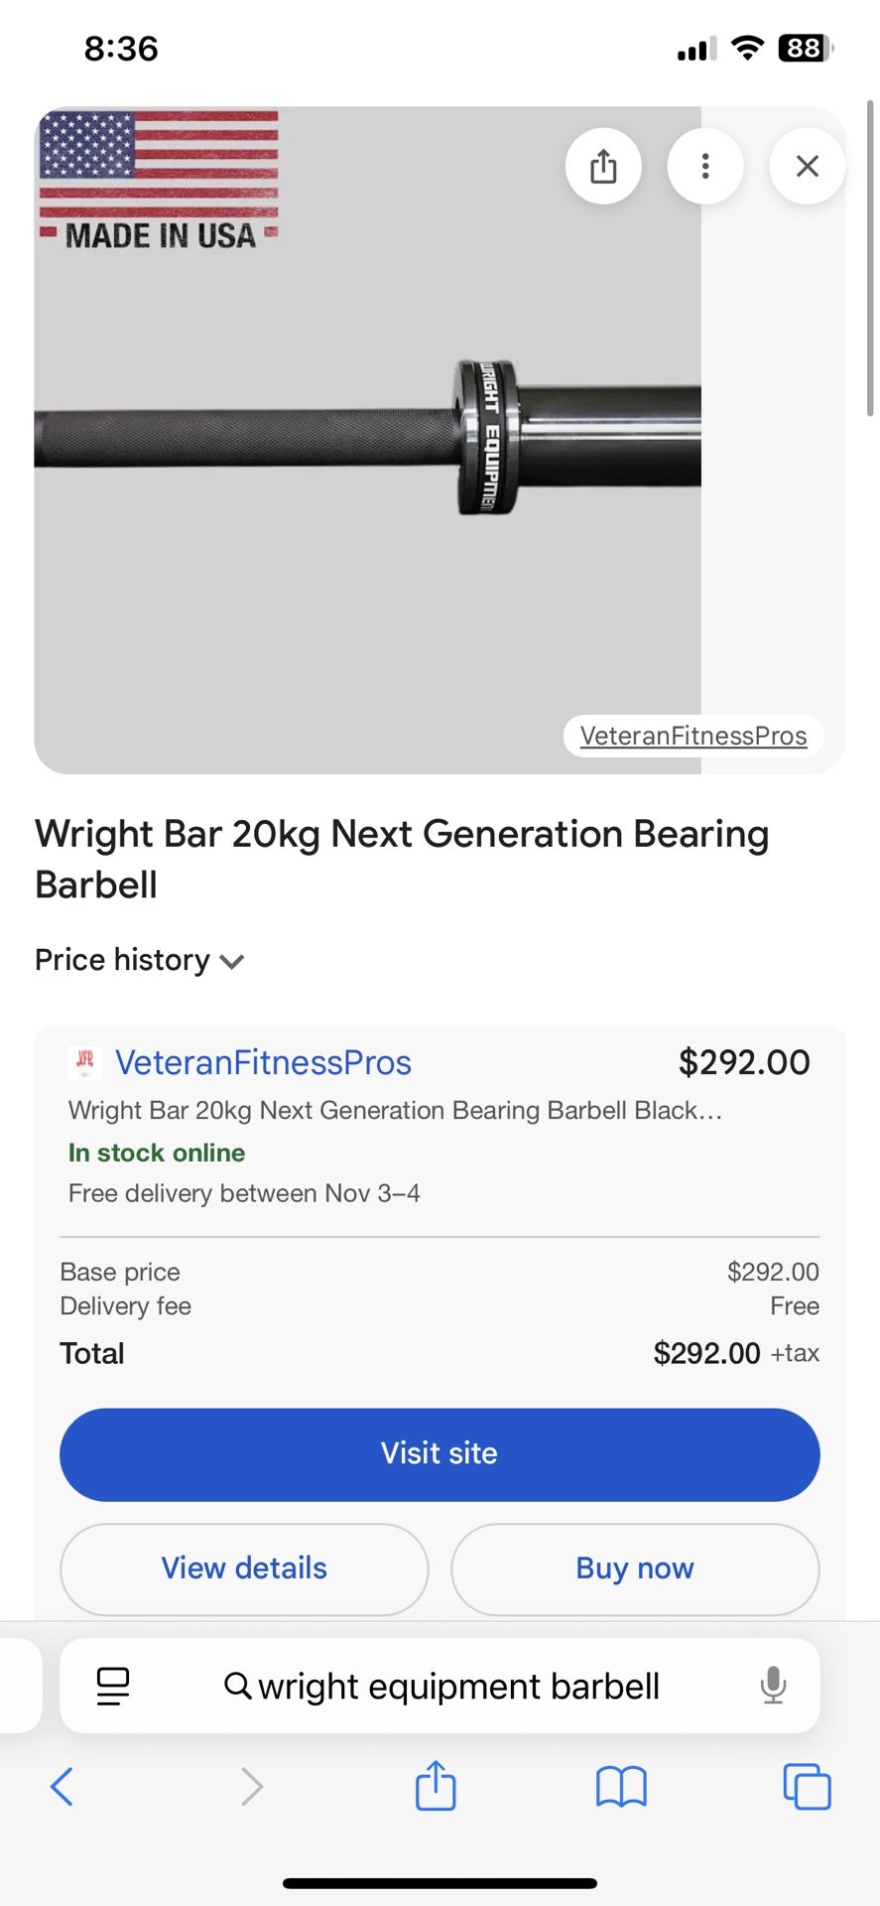Tap the VeteranFitnessPros store logo
The height and width of the screenshot is (1906, 880).
coord(83,1061)
